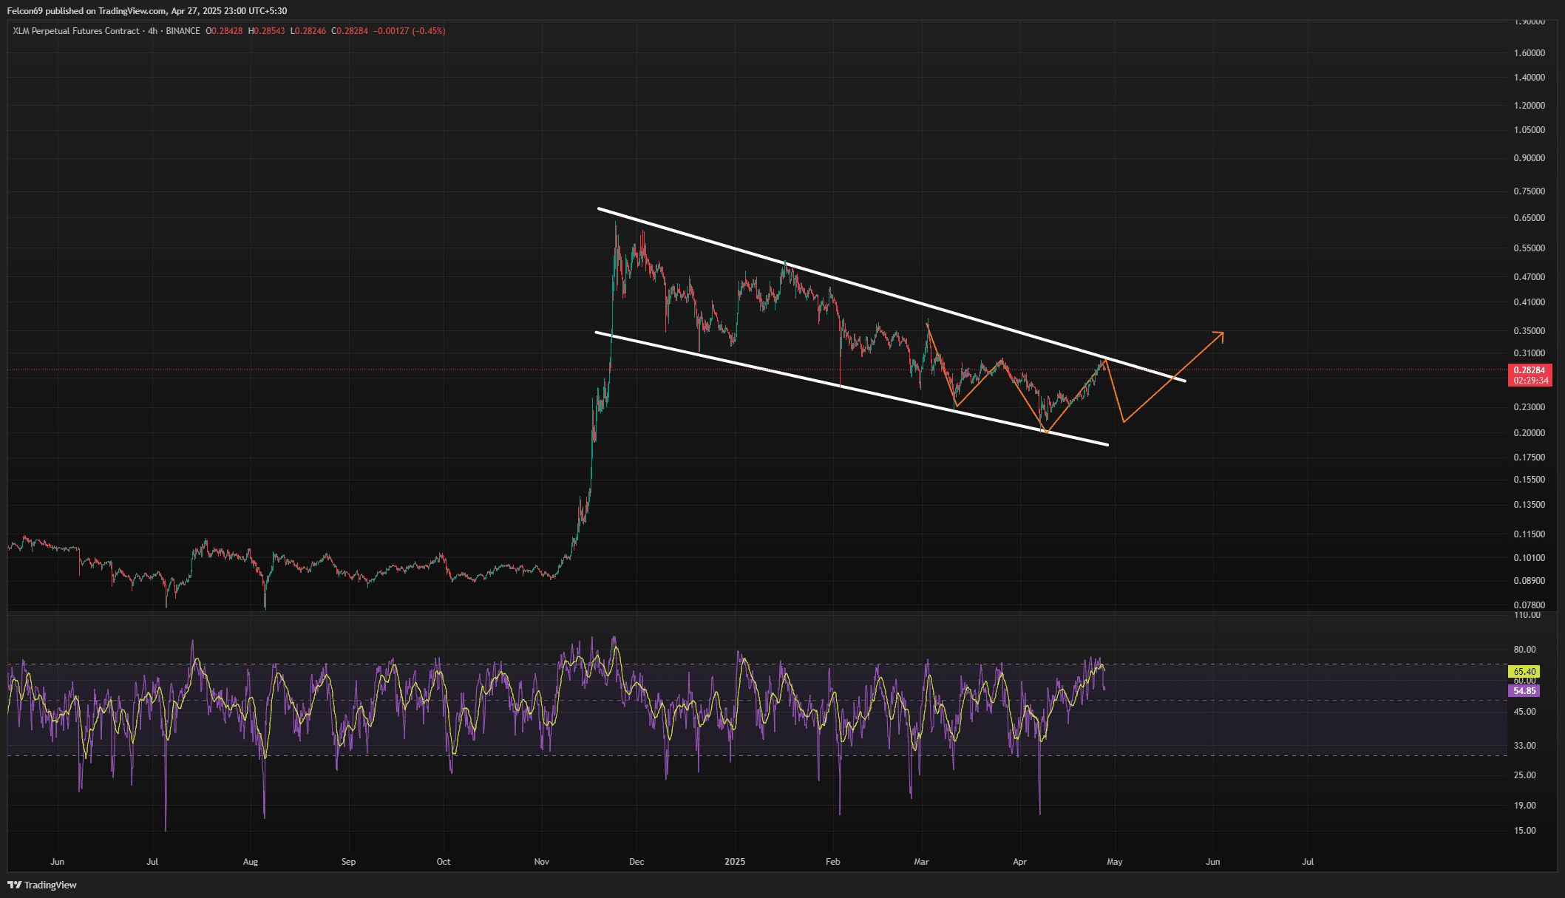Click the XLM Perpetual Futures Contract title

click(x=76, y=31)
